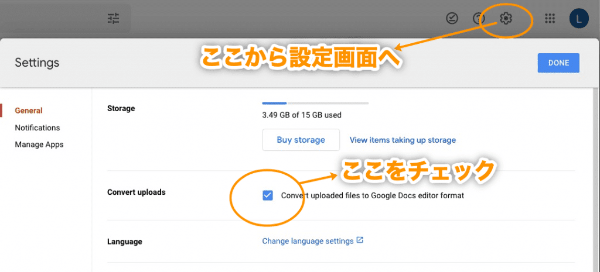Uncheck the Convert uploads checkbox
This screenshot has width=600, height=272.
[x=268, y=195]
